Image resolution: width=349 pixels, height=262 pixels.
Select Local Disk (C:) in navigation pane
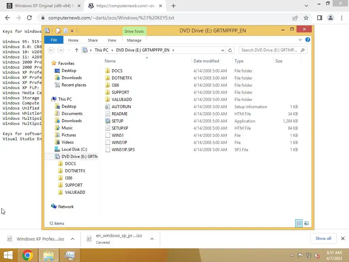[74, 149]
